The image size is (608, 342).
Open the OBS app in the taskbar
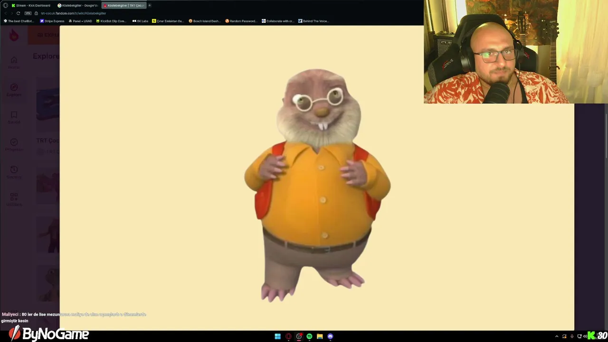(x=299, y=336)
